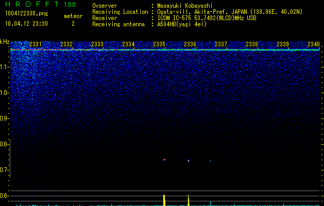324x206 pixels.
Task: Click the Receiving antenna label
Action: [x=118, y=24]
